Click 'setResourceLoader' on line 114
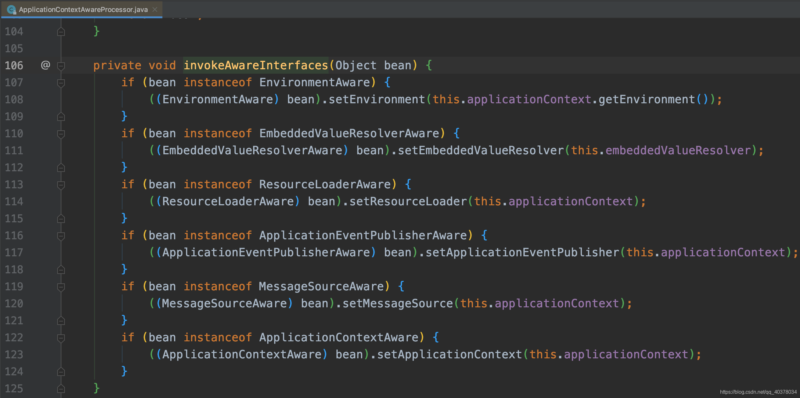The height and width of the screenshot is (398, 800). [x=408, y=202]
